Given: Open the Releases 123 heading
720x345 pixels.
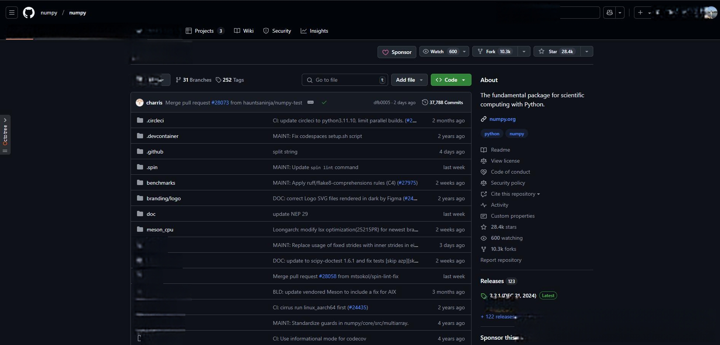Looking at the screenshot, I should (499, 281).
